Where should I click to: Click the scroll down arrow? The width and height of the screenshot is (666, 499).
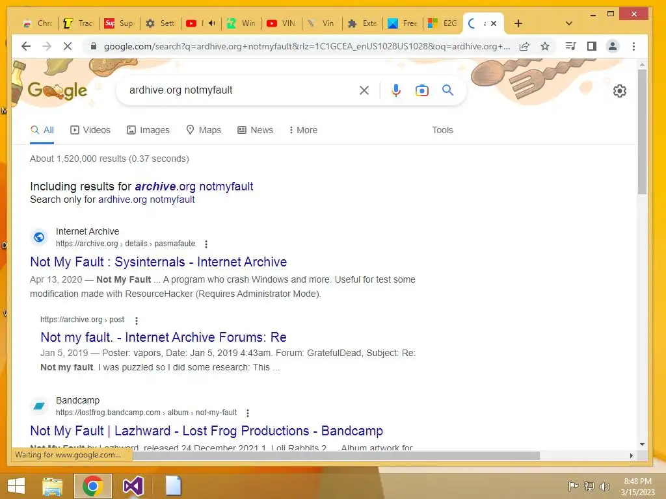coord(642,444)
